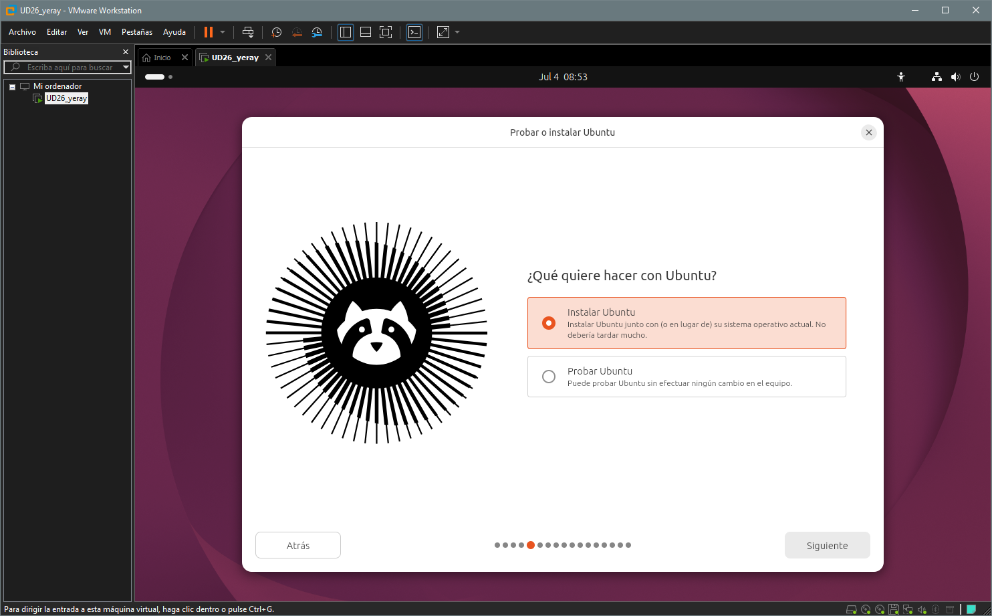Click the Siguiente button
Viewport: 992px width, 616px height.
[x=828, y=545]
